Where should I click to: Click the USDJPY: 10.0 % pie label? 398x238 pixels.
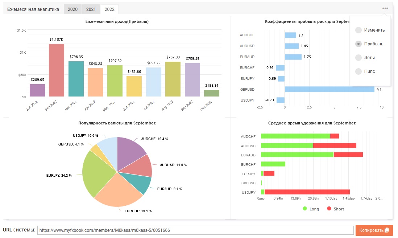click(85, 136)
